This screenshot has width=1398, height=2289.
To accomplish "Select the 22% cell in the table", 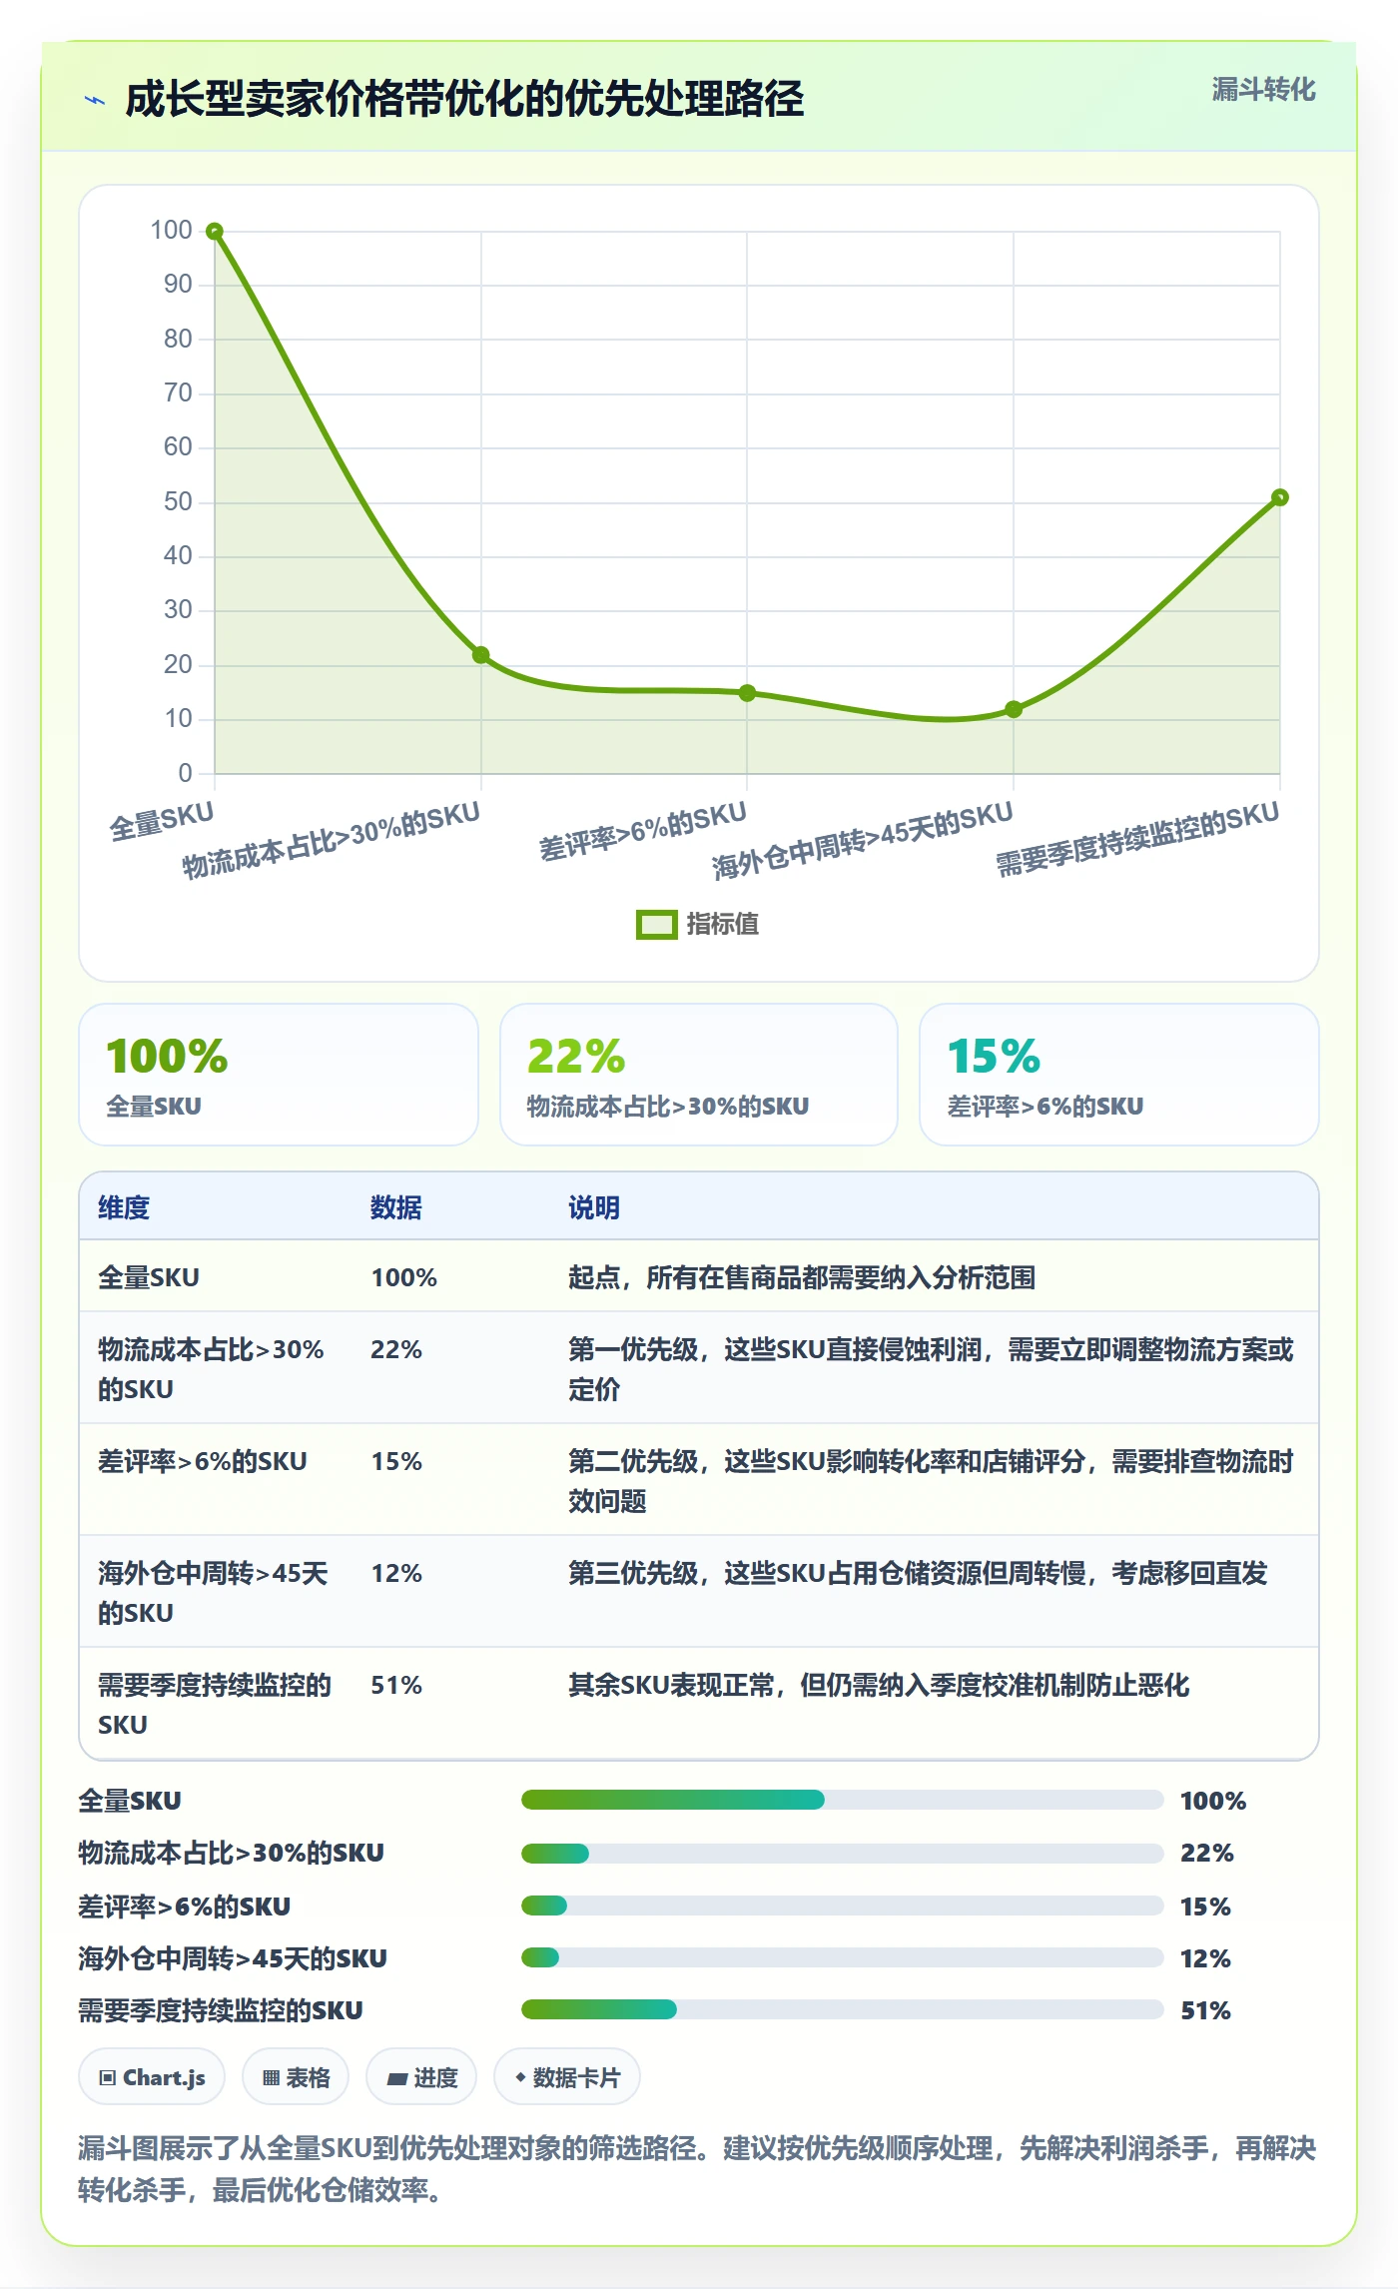I will (396, 1349).
